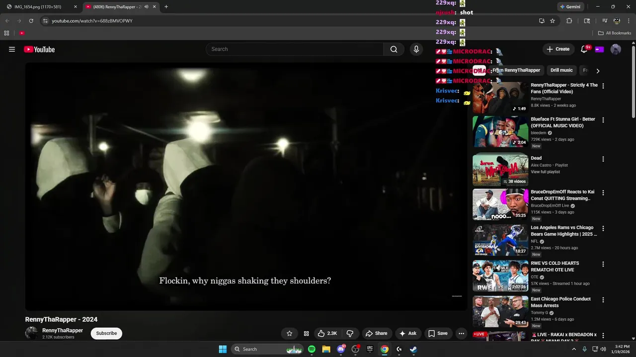Image resolution: width=636 pixels, height=357 pixels.
Task: Click Create button
Action: point(557,49)
